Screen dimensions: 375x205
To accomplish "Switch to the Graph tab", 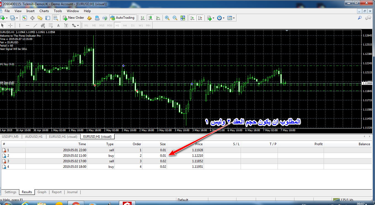I will pyautogui.click(x=42, y=192).
